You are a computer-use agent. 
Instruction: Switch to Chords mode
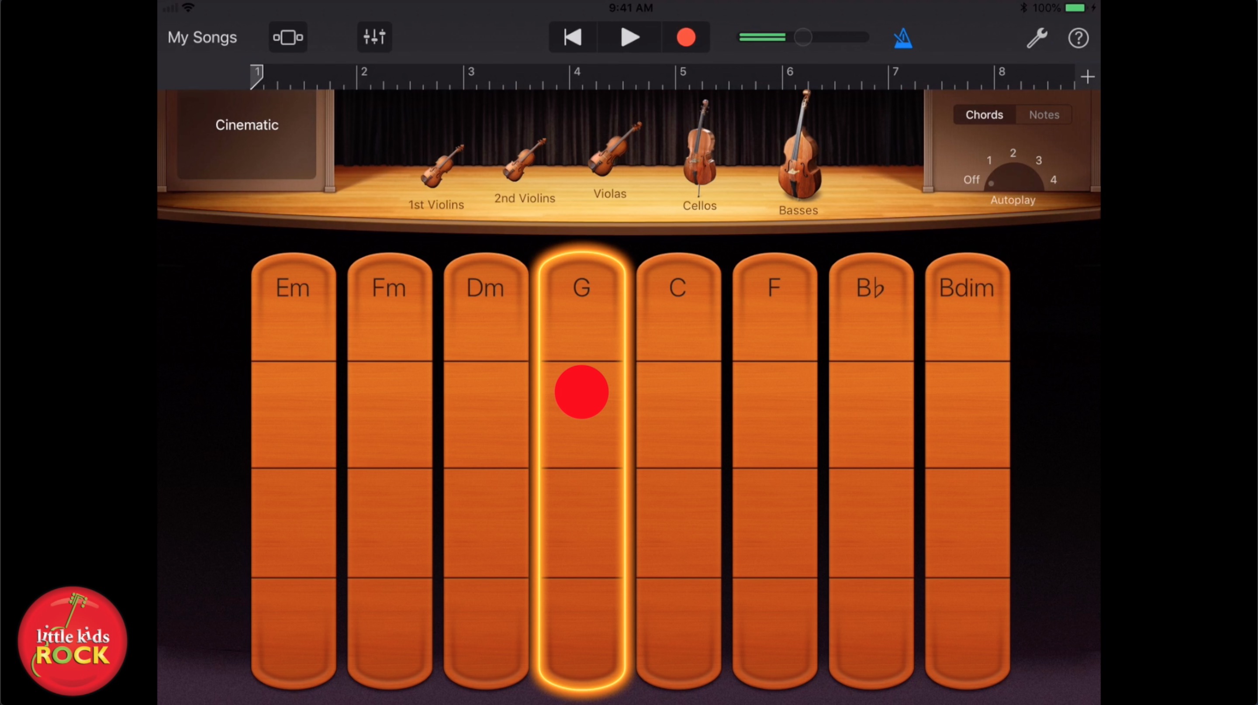984,114
